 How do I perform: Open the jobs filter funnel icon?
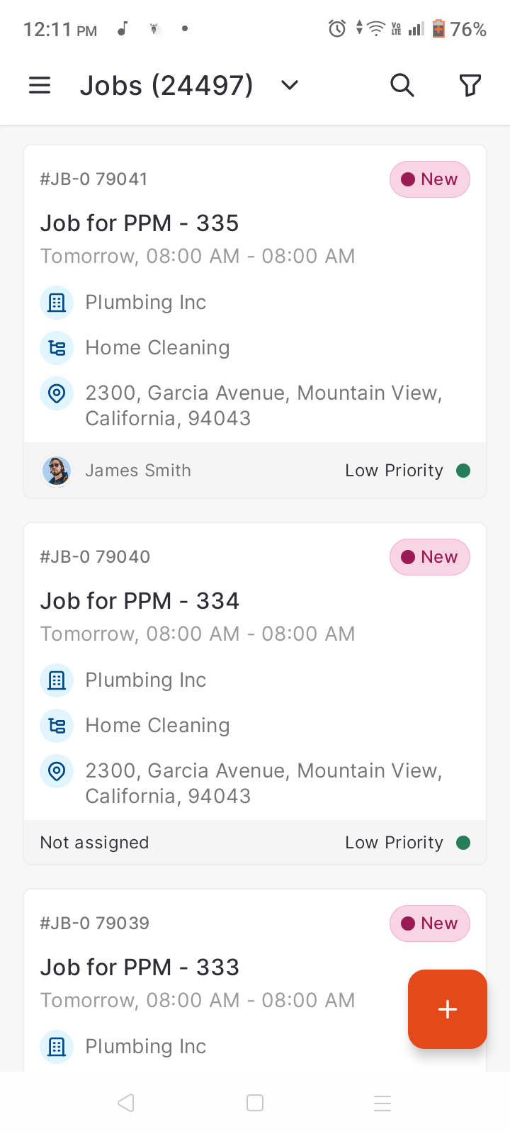click(x=470, y=85)
